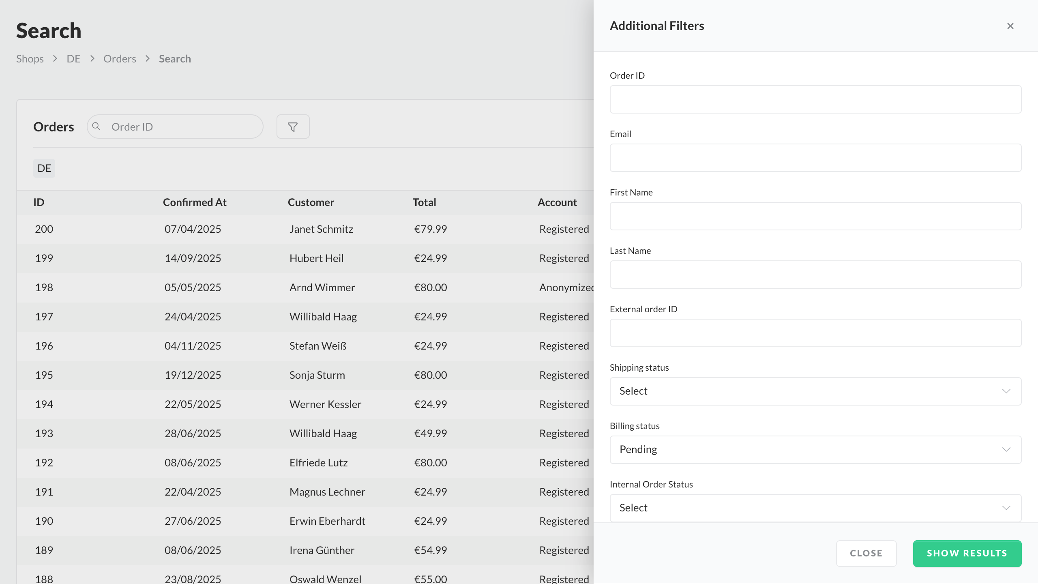Screen dimensions: 1038x584
Task: Click the search magnifier icon in Orders
Action: pos(96,127)
